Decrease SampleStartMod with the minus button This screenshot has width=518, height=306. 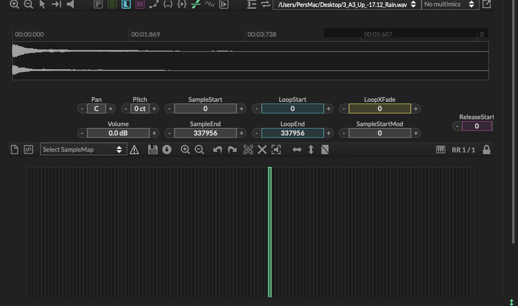coord(344,133)
